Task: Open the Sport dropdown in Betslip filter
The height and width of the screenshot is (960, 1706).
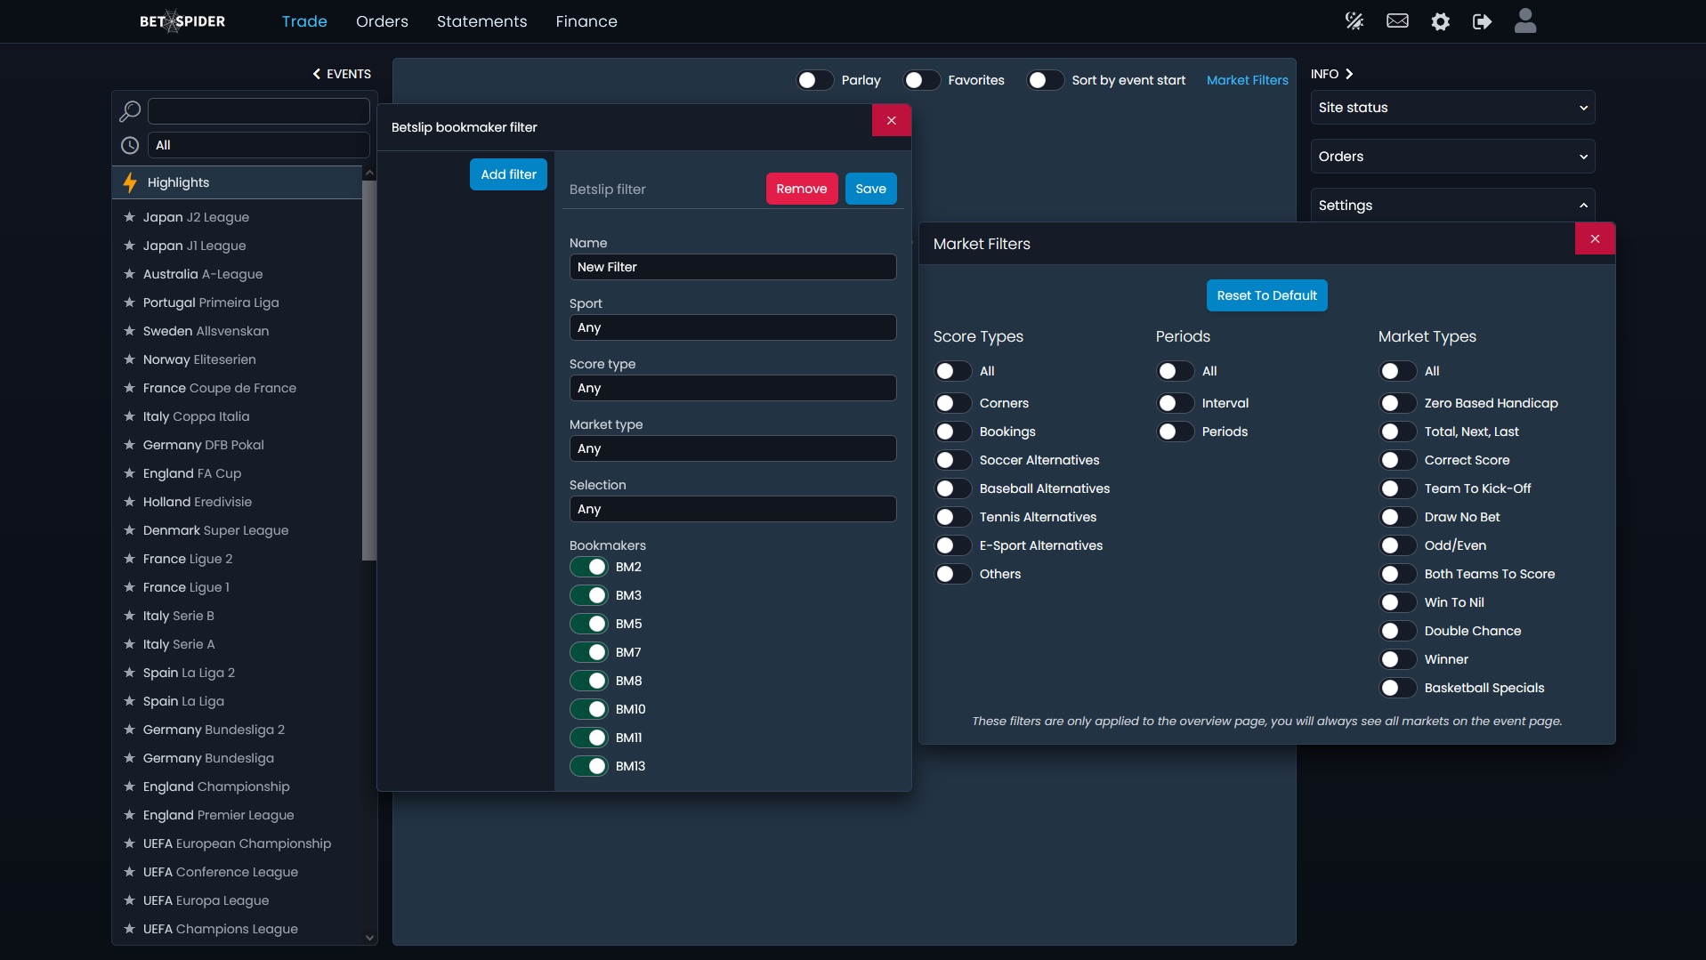Action: click(x=732, y=327)
